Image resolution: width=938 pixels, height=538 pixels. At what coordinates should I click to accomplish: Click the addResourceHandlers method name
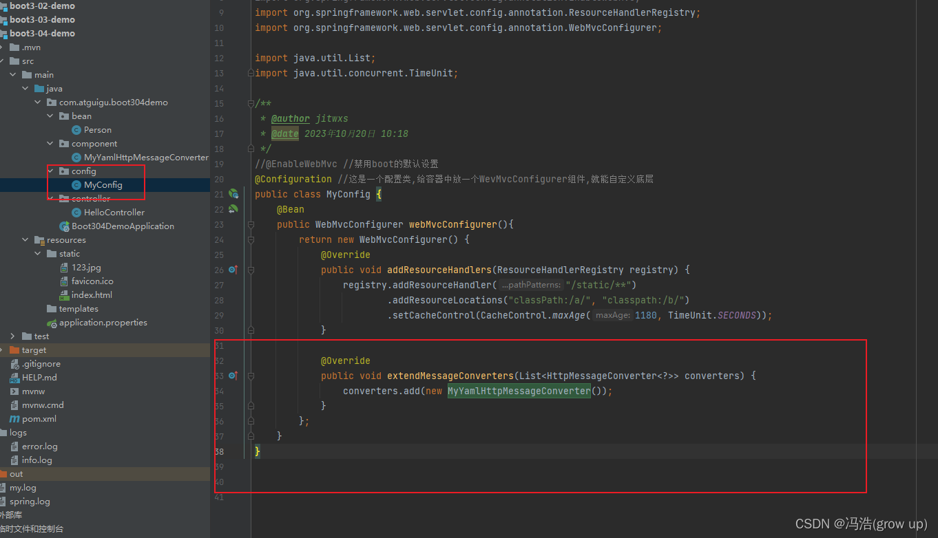click(x=439, y=270)
